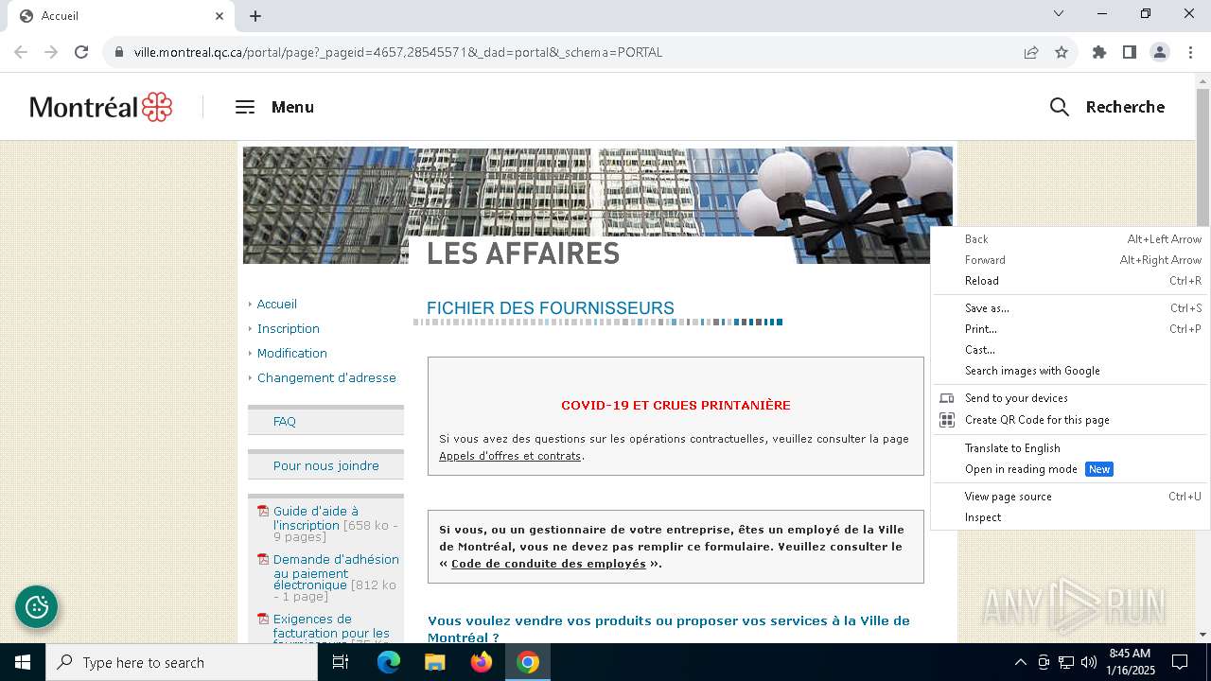
Task: Click the volume speaker tray icon
Action: pos(1088,662)
